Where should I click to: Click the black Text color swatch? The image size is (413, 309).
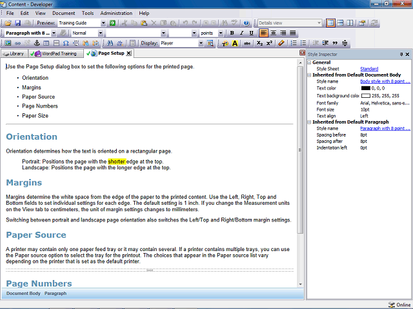point(366,88)
